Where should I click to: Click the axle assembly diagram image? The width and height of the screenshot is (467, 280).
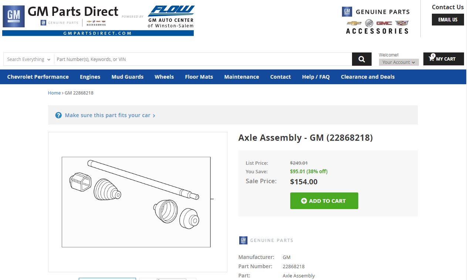point(137,202)
